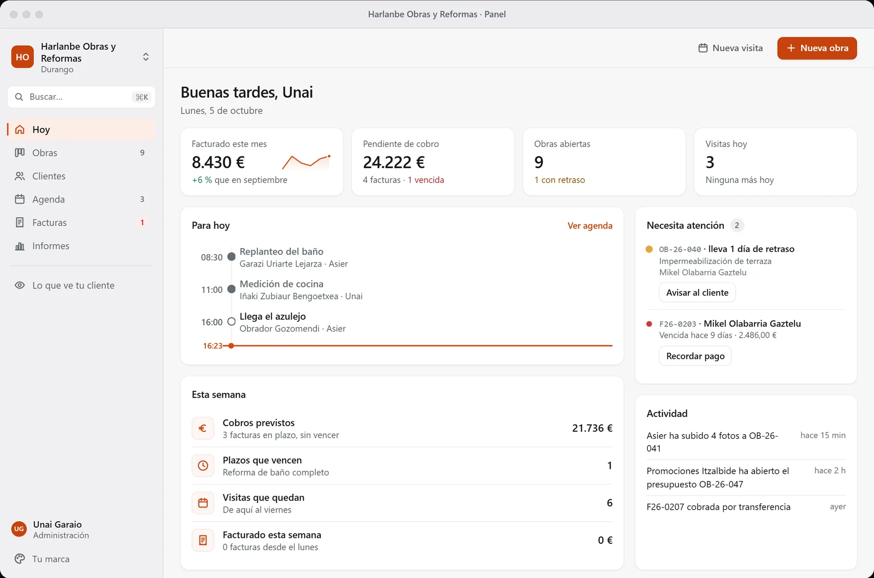Click the calendar icon on Nueva visita
The width and height of the screenshot is (874, 578).
703,48
